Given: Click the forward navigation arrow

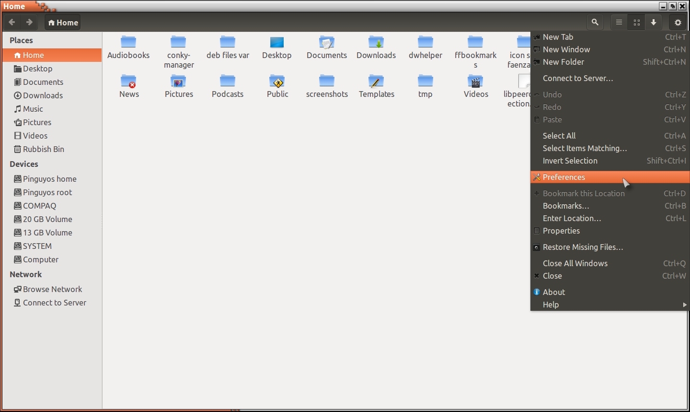Looking at the screenshot, I should (29, 22).
